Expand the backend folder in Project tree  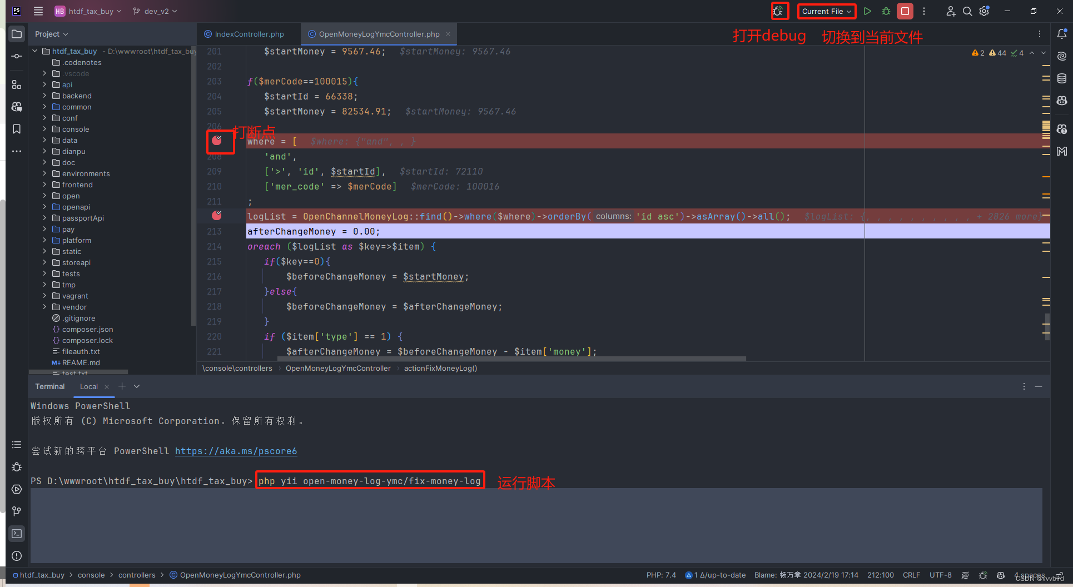point(46,96)
